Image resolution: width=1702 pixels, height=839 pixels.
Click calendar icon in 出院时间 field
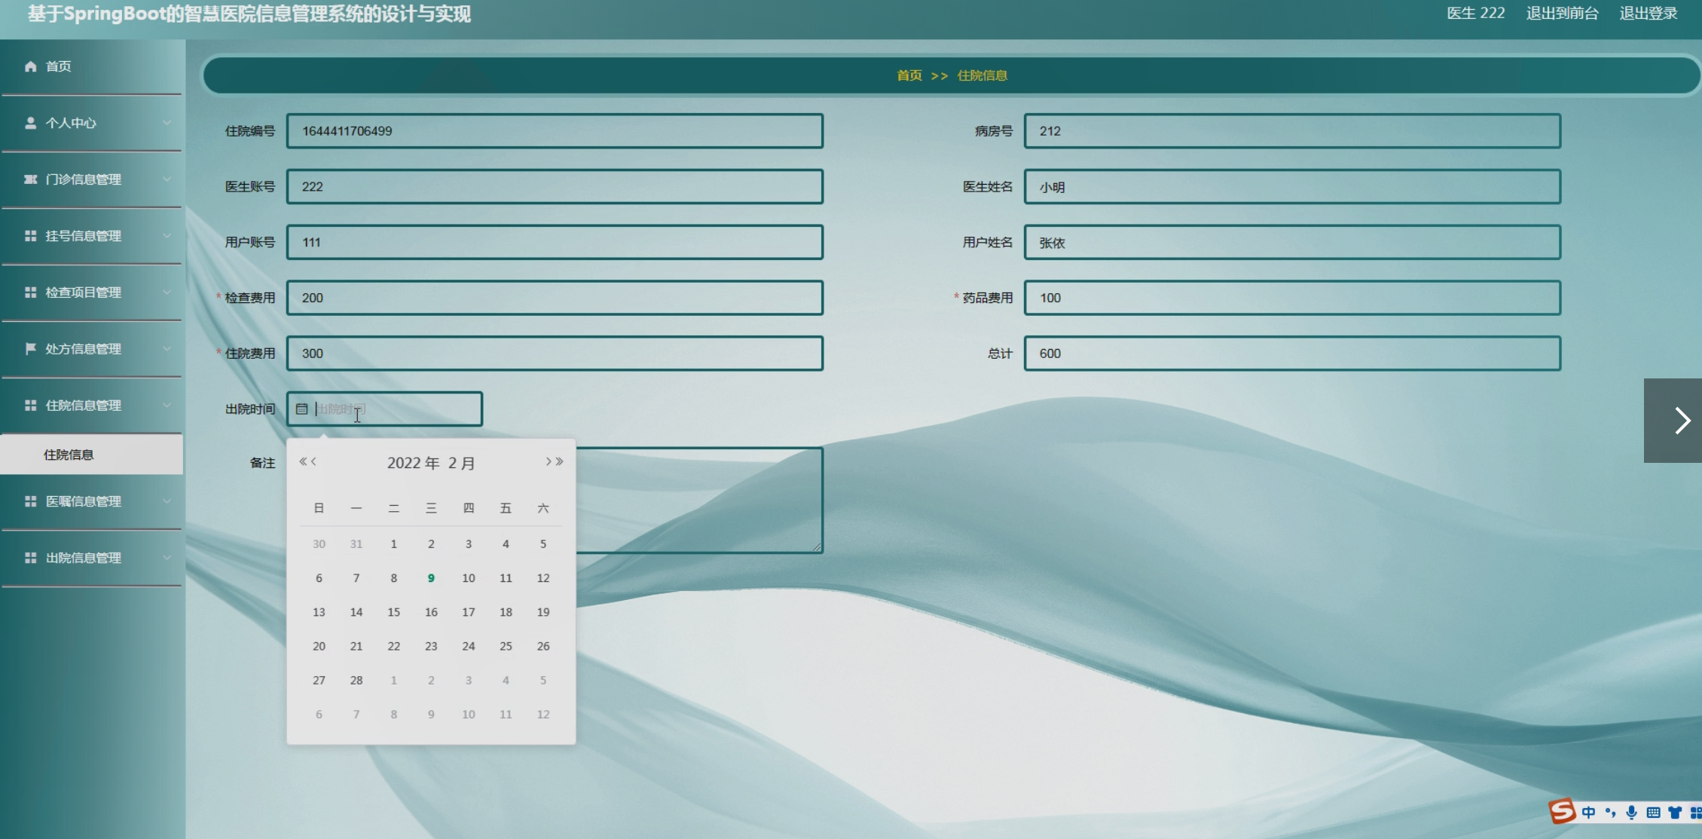[x=301, y=409]
